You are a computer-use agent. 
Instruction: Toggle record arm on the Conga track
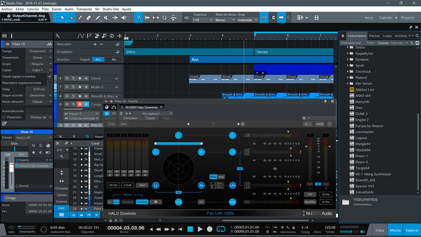coord(80,104)
